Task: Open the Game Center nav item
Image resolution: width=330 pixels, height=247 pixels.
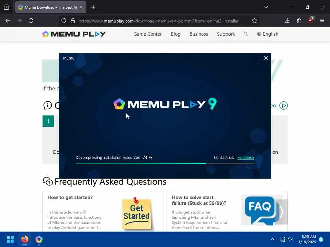Action: 148,34
